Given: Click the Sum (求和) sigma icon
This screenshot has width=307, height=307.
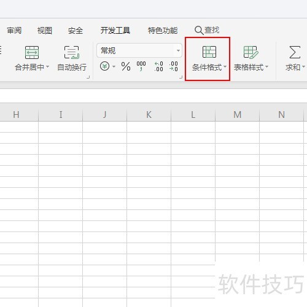Looking at the screenshot, I should pos(295,52).
